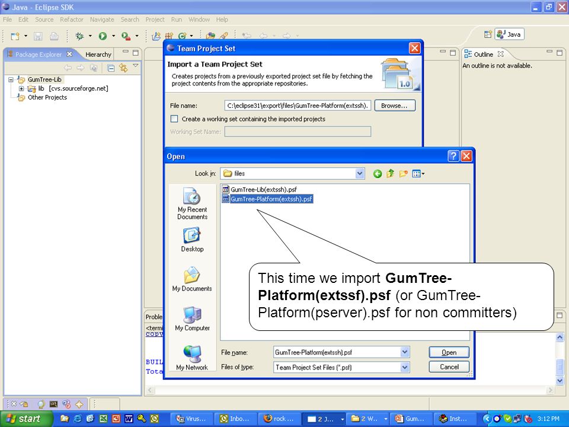Open Package Explorer view menu triangle
The height and width of the screenshot is (427, 569).
[x=135, y=66]
